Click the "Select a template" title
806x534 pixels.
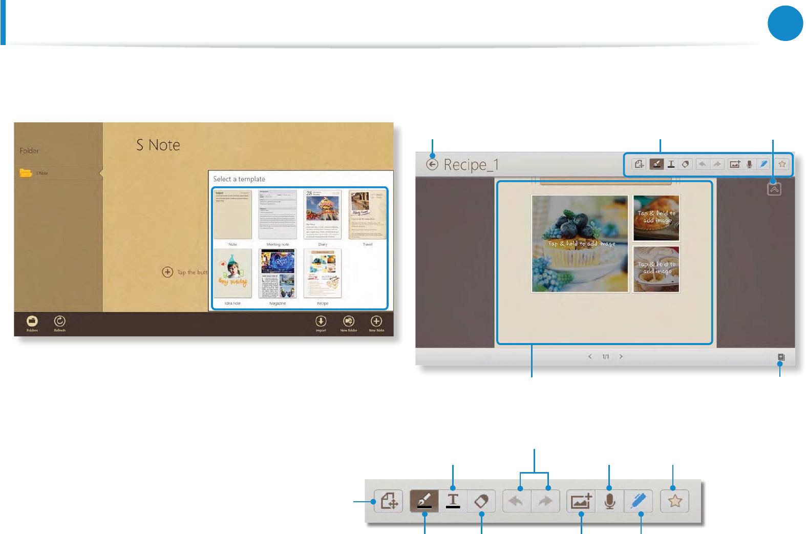(239, 179)
